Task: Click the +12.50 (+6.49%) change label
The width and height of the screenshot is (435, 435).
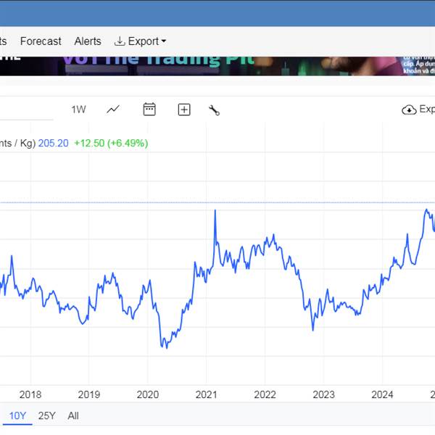Action: pos(111,143)
